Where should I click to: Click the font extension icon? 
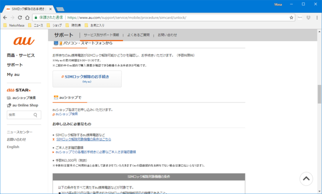300,18
